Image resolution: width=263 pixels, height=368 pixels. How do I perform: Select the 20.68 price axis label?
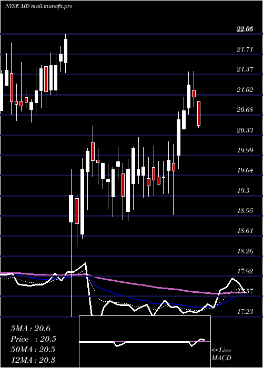[245, 110]
